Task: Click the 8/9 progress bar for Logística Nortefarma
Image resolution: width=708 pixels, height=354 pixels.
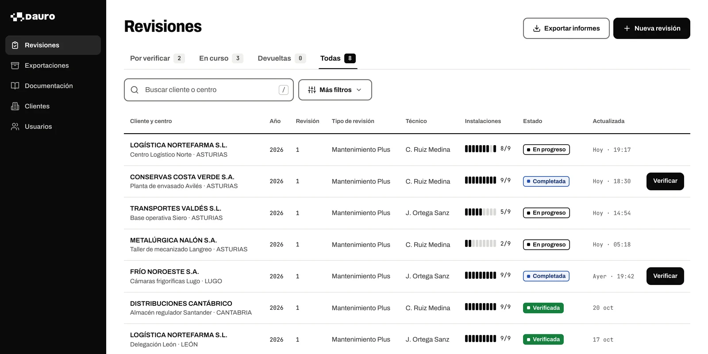Action: click(x=481, y=149)
